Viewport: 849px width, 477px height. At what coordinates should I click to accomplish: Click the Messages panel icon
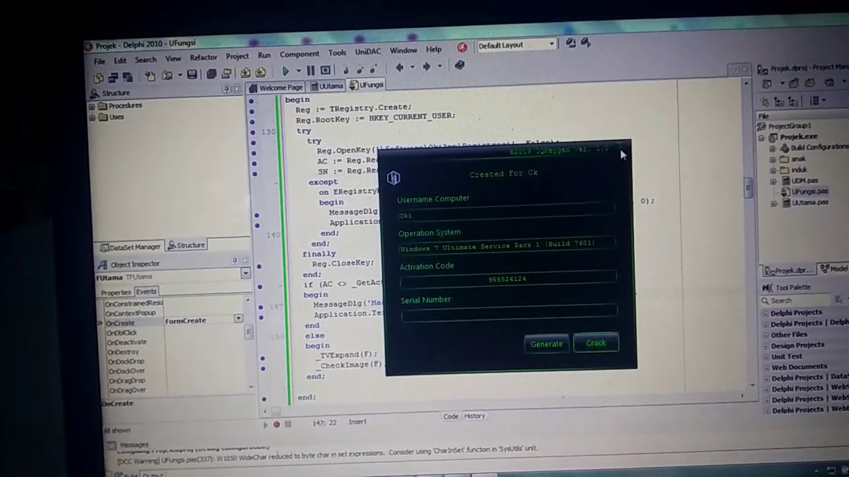111,445
